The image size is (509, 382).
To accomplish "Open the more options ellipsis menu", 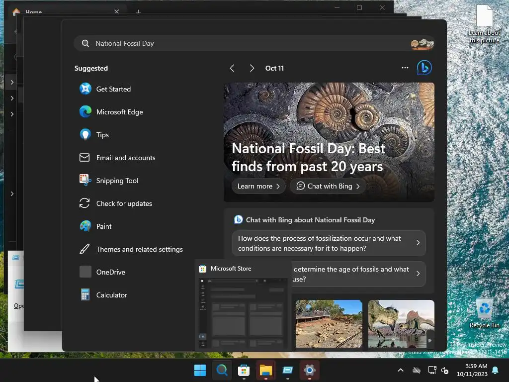I will pyautogui.click(x=405, y=68).
